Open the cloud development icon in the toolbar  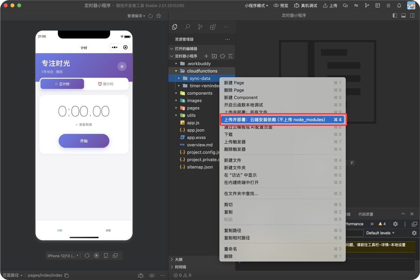[345, 6]
